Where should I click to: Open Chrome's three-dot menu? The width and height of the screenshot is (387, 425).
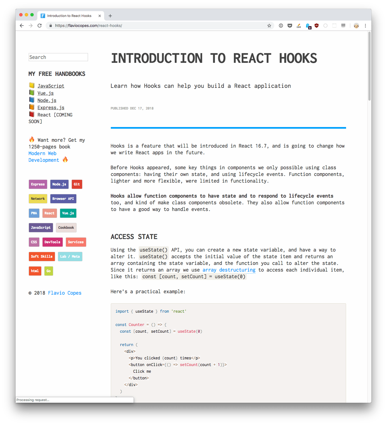pyautogui.click(x=365, y=26)
